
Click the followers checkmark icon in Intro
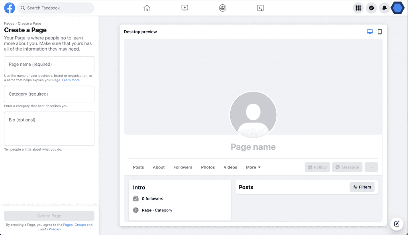tap(136, 199)
